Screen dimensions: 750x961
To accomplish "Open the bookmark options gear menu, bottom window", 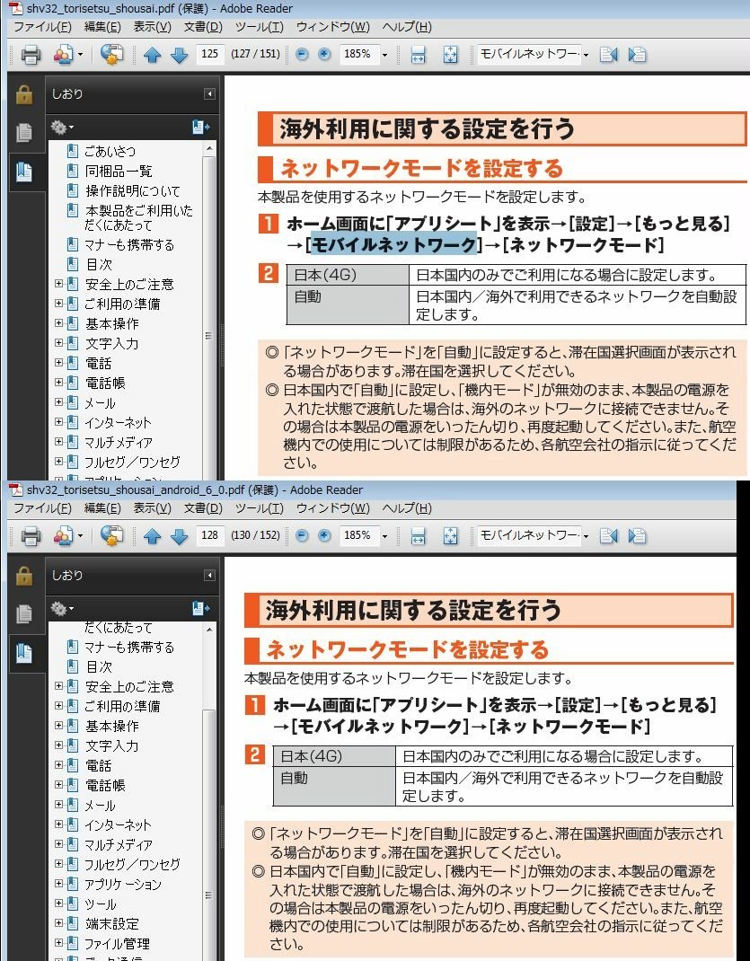I will pyautogui.click(x=62, y=609).
